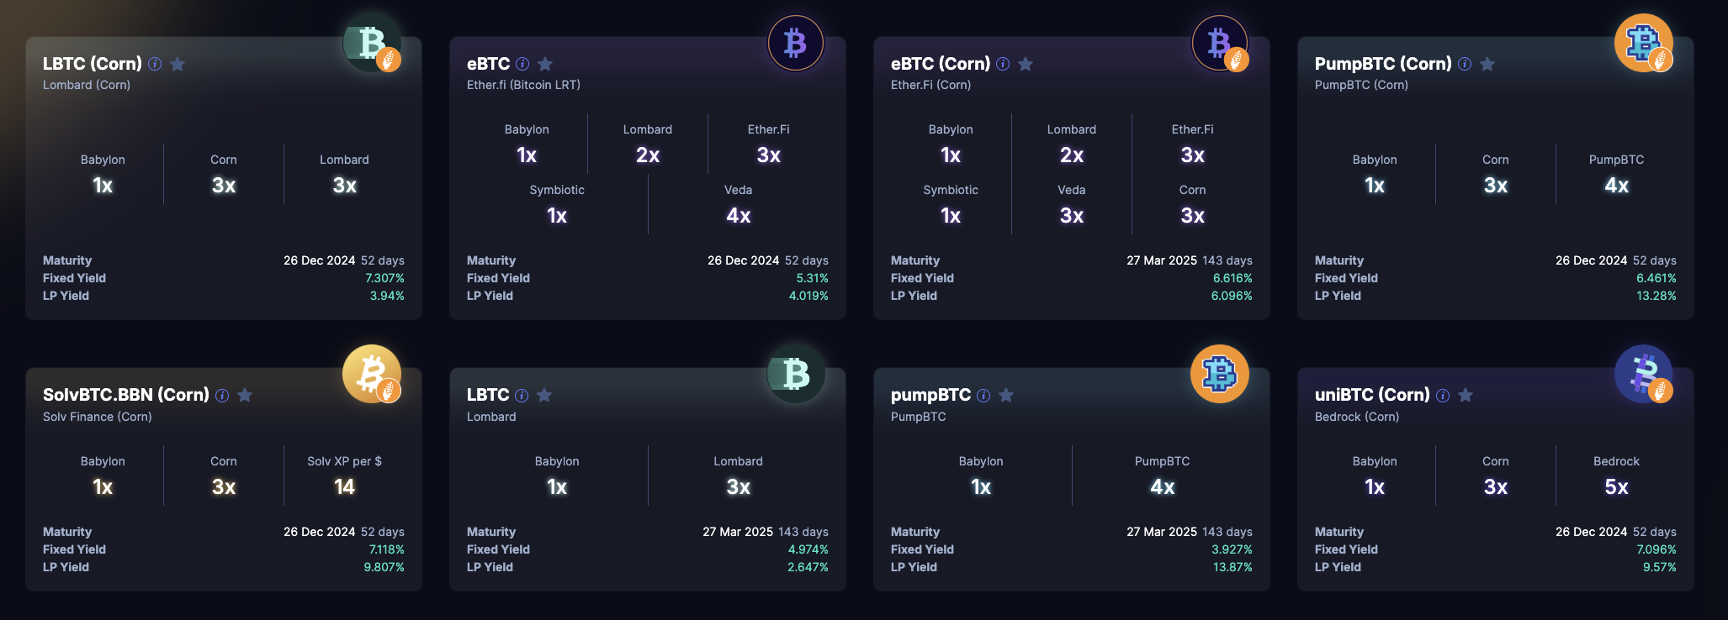This screenshot has width=1728, height=620.
Task: Click Veda 4x multiplier on eBTC card
Action: pos(738,216)
